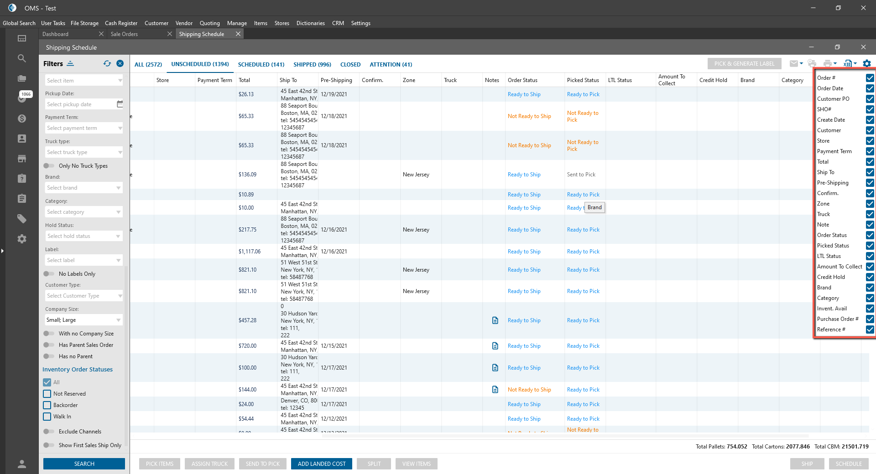Click the user profile icon at sidebar bottom
Screen dimensions: 876x474
(21, 464)
